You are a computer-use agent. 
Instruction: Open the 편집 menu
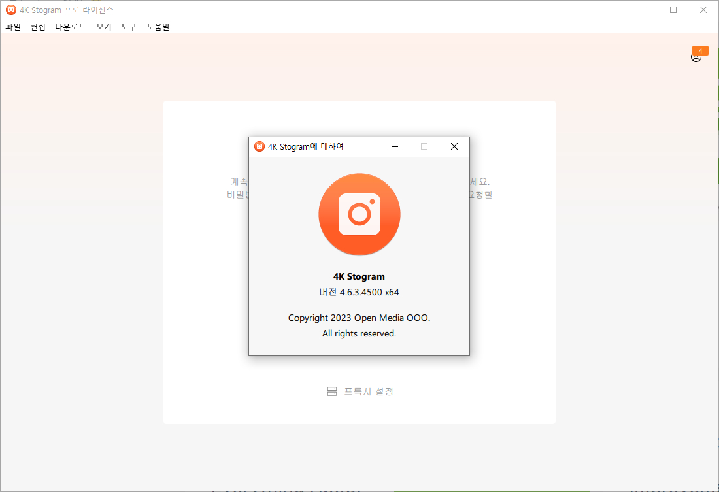(x=38, y=27)
